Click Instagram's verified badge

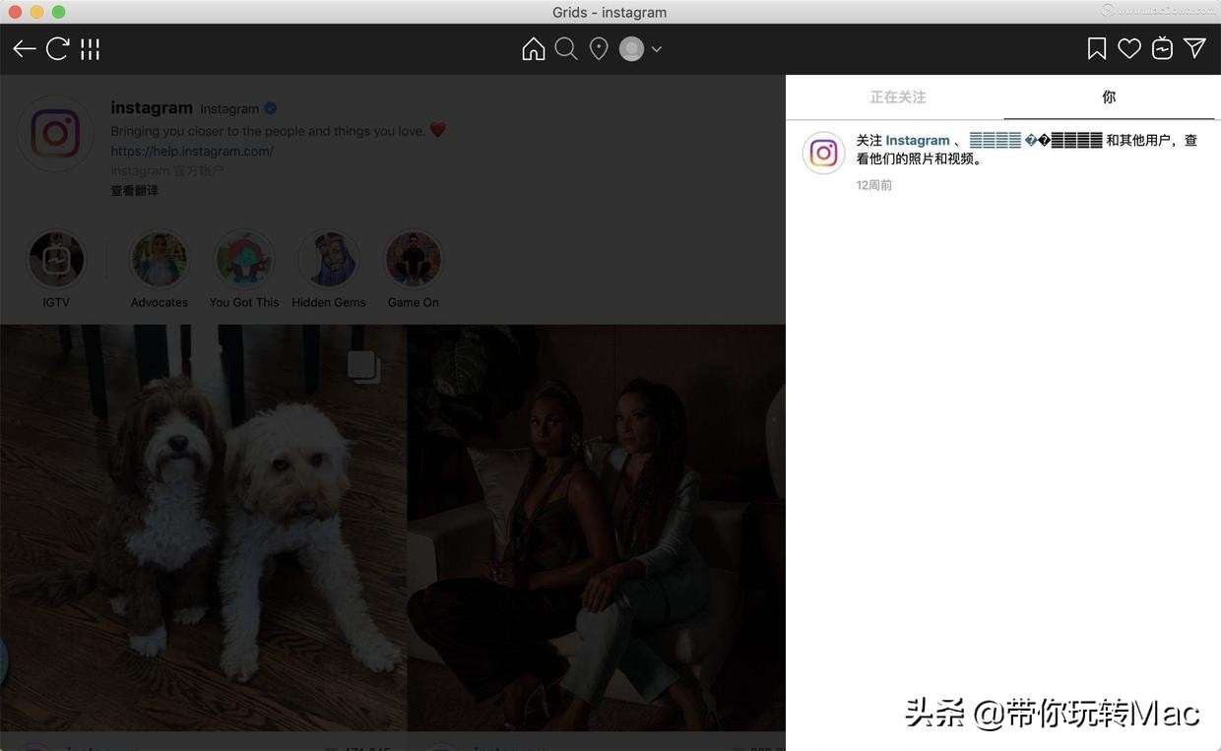270,108
